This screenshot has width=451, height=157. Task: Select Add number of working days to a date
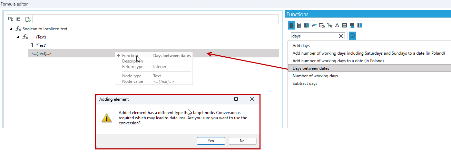[x=338, y=60]
